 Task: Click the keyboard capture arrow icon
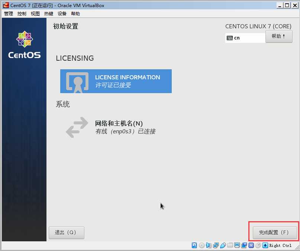coord(265,245)
